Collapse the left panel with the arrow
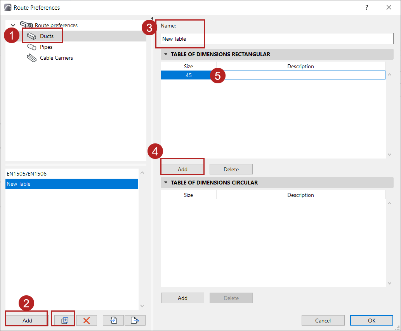Screen dimensions: 401x331 152,18
